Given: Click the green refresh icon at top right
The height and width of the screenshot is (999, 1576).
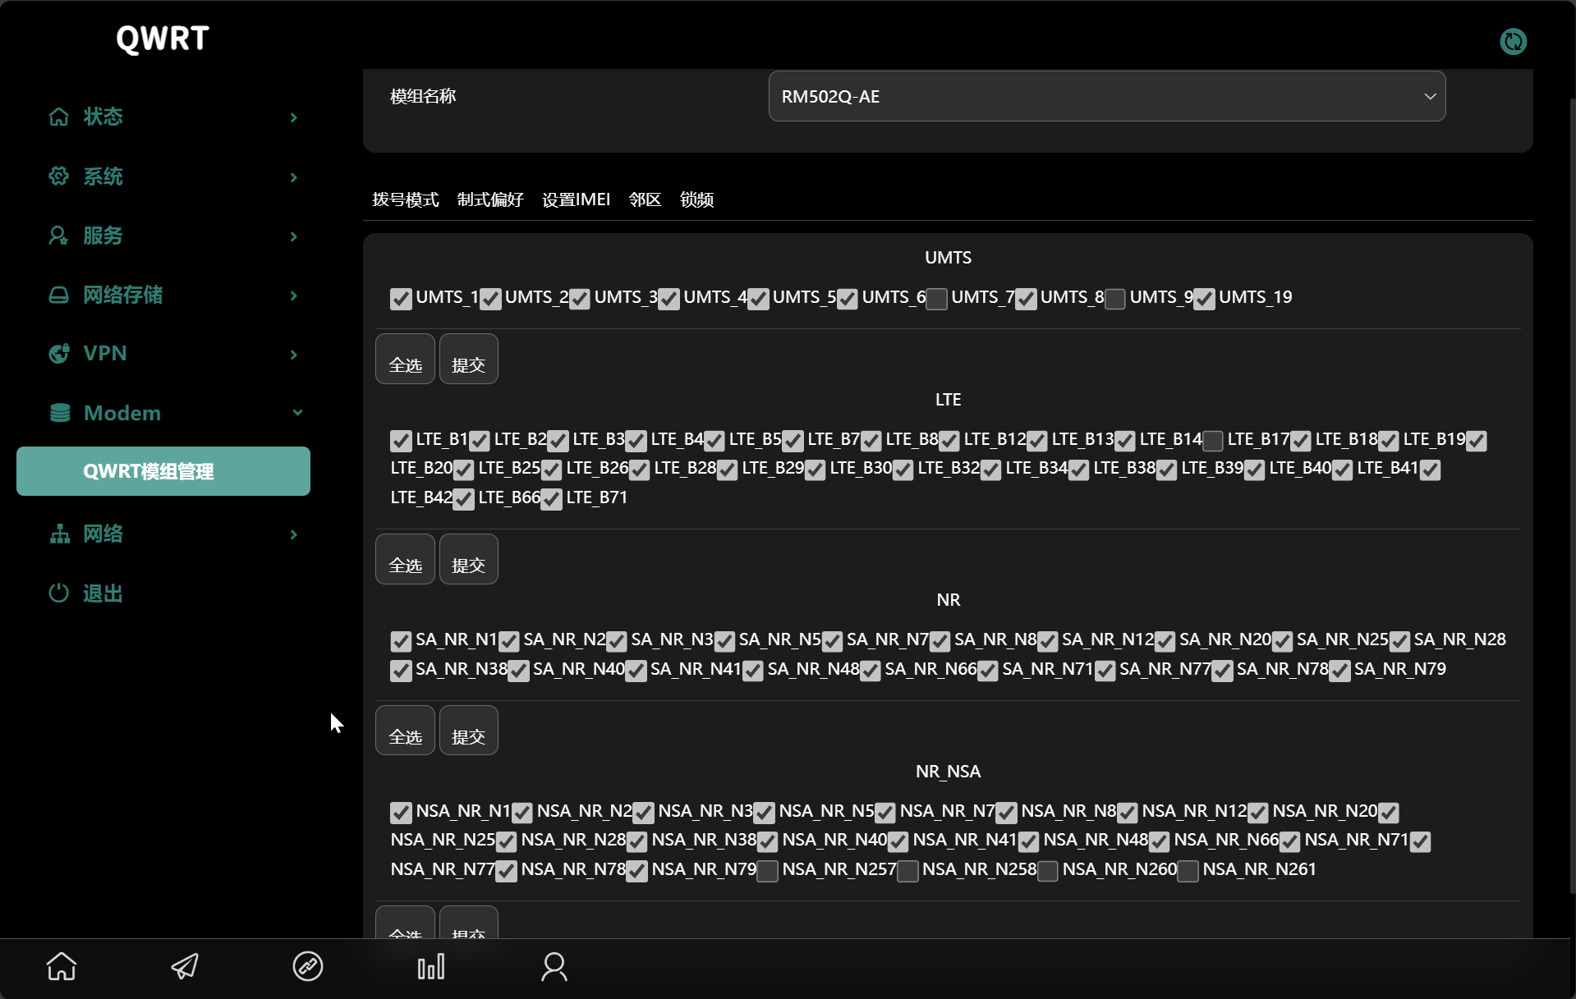Looking at the screenshot, I should coord(1513,41).
